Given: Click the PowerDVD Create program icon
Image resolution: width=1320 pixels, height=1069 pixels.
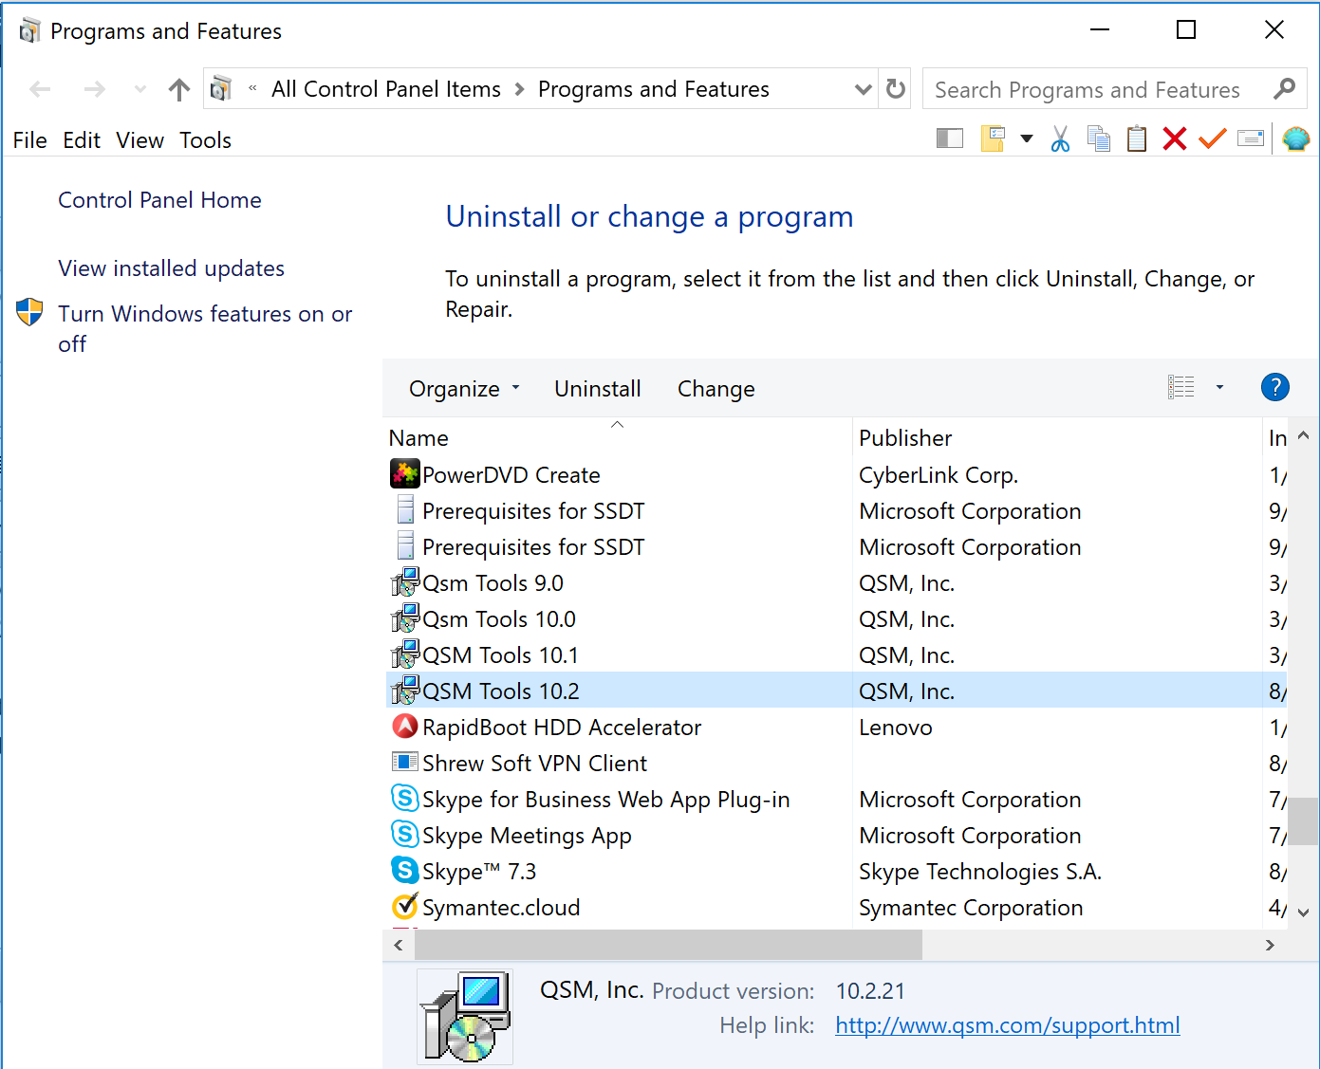Looking at the screenshot, I should (405, 473).
